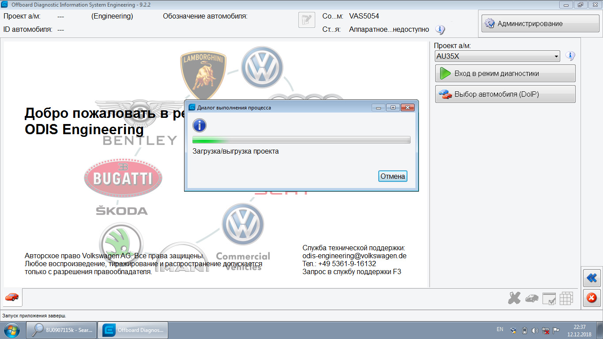Click the green play arrow for diagnostic mode
Viewport: 603px width, 339px height.
click(x=445, y=73)
